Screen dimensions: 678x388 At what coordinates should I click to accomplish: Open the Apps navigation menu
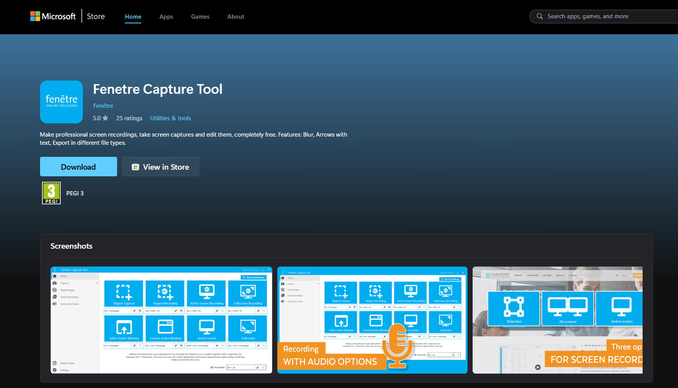[166, 16]
